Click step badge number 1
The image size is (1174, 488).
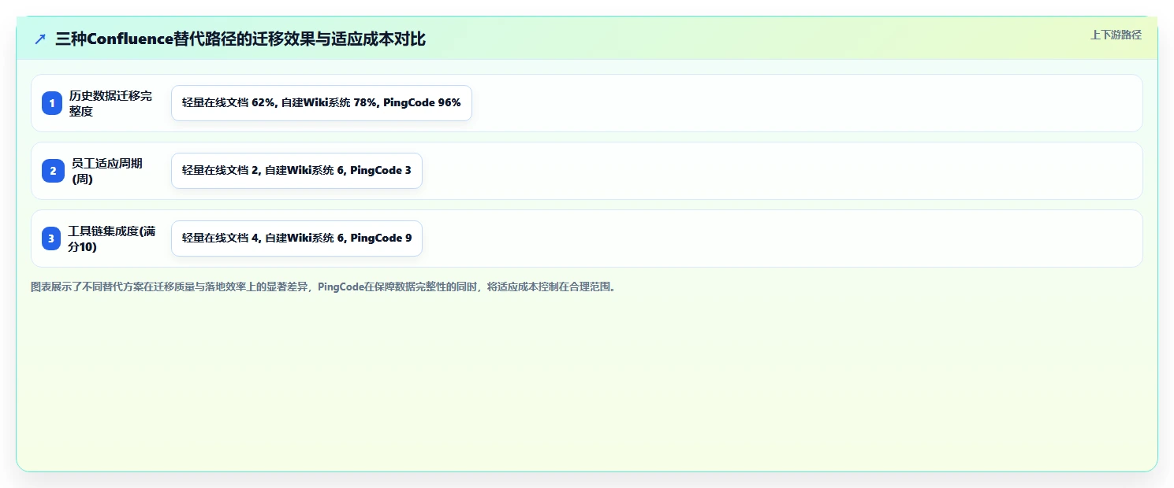click(52, 103)
